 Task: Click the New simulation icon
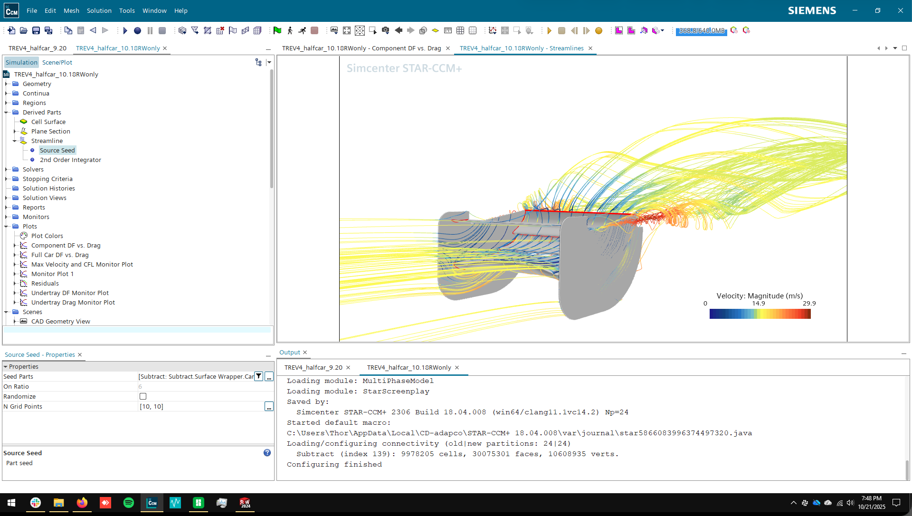[x=11, y=31]
